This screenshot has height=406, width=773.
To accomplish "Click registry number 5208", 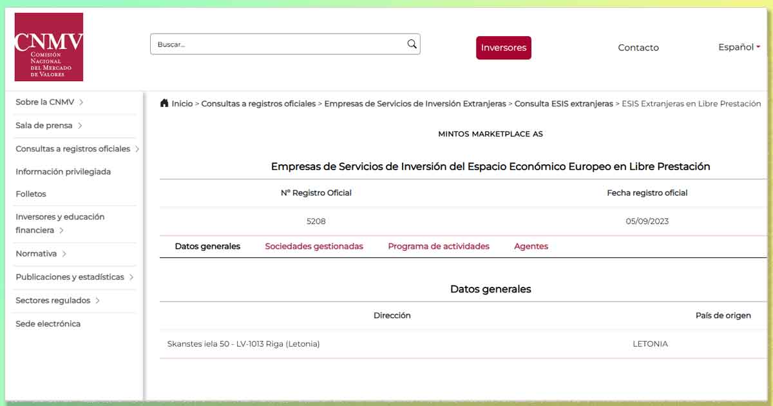I will point(316,221).
